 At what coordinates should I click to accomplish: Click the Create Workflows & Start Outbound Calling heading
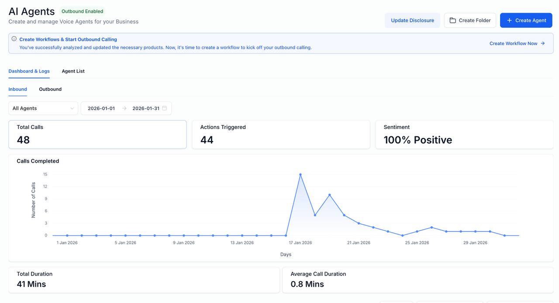point(68,39)
